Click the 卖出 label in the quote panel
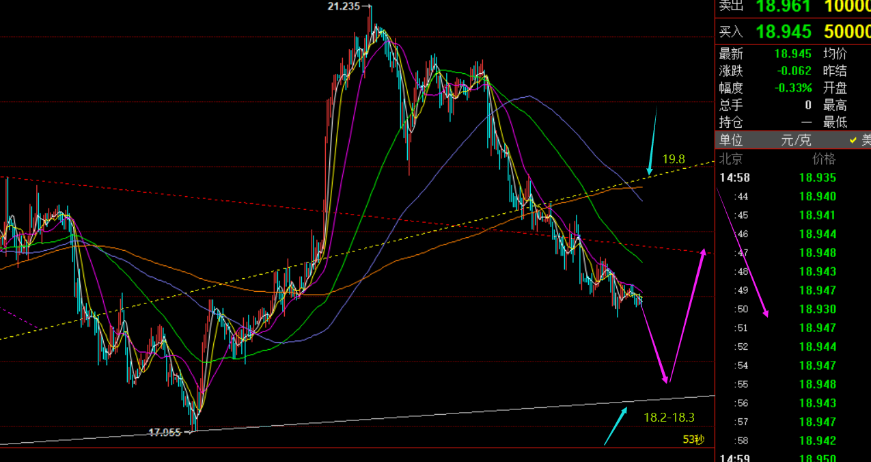The image size is (871, 462). [731, 6]
